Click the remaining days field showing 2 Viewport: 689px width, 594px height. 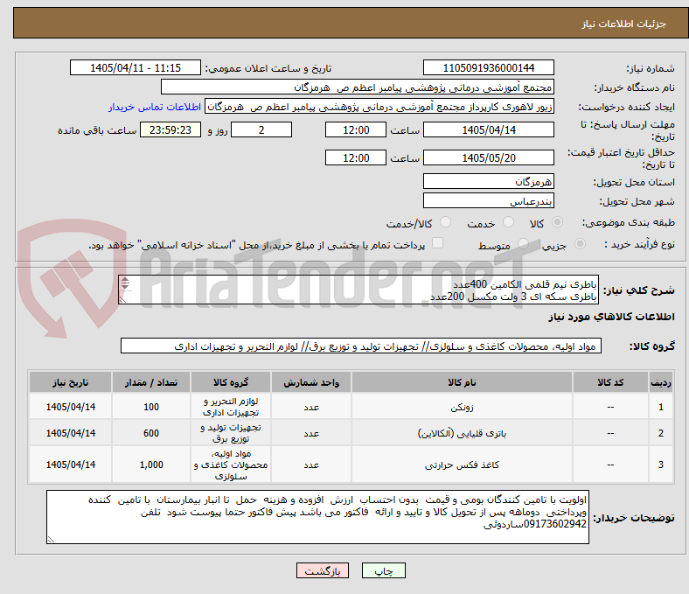[x=261, y=129]
